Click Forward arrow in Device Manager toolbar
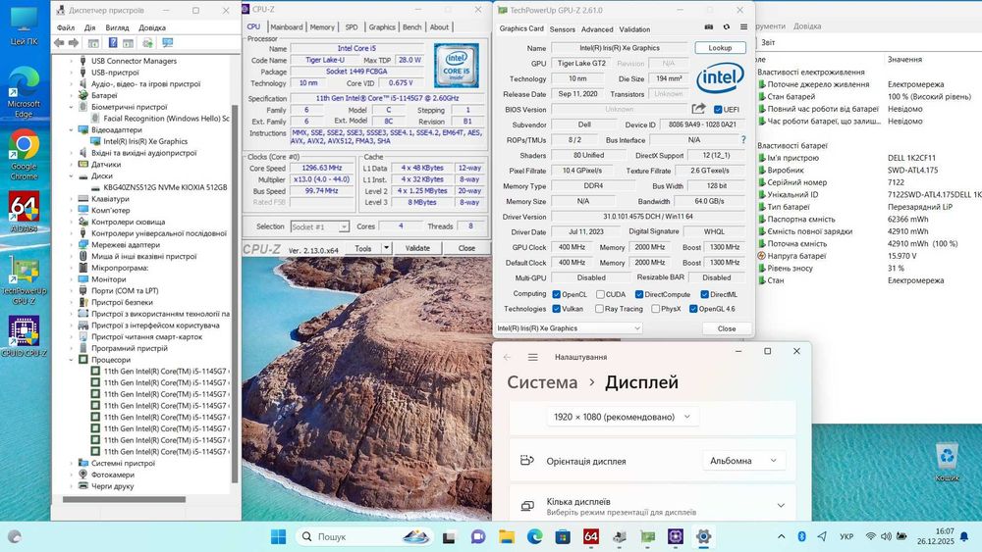This screenshot has height=552, width=982. (x=74, y=42)
